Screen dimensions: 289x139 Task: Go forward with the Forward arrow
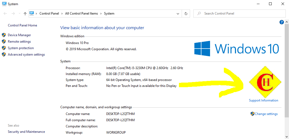pos(13,13)
